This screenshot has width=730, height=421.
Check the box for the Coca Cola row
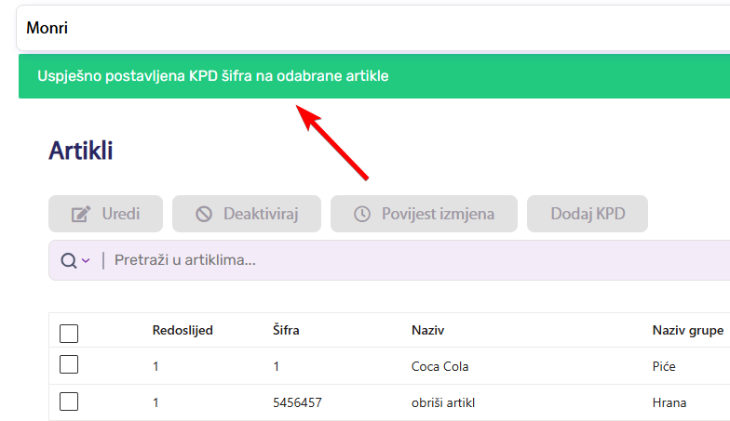coord(69,366)
